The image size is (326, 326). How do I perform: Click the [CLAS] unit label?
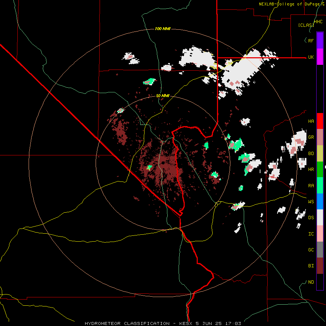tap(306, 25)
